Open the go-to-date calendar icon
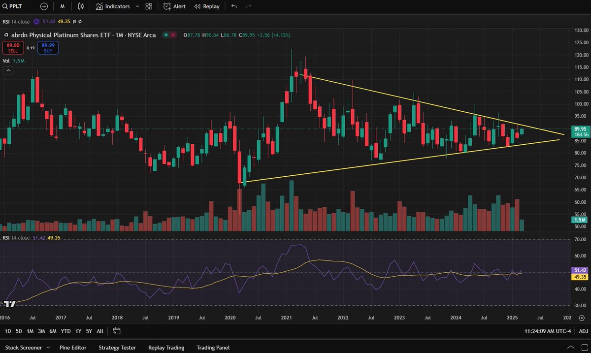The height and width of the screenshot is (353, 591). pyautogui.click(x=116, y=331)
